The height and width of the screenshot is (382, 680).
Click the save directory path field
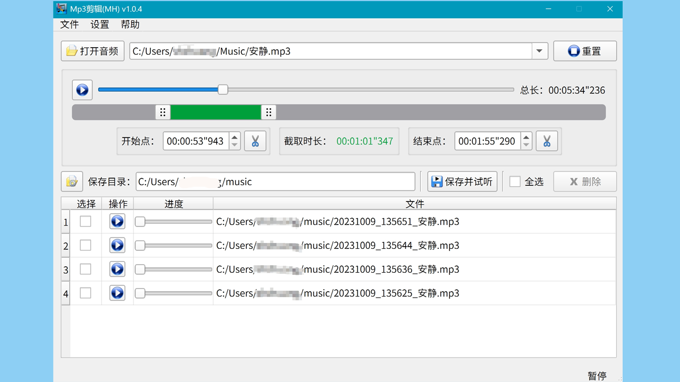[x=275, y=181]
